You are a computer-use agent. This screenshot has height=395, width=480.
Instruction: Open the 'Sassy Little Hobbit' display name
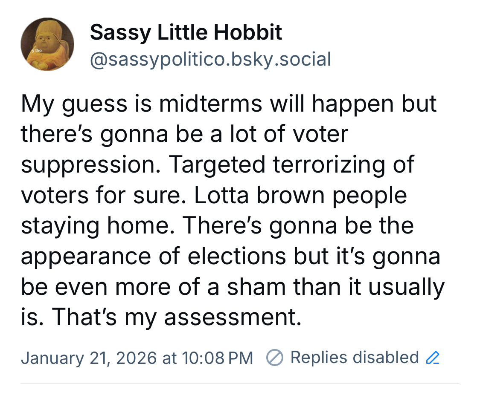(x=186, y=33)
